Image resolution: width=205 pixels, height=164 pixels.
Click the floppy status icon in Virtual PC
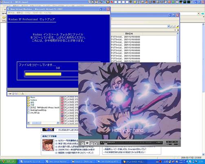point(16,93)
